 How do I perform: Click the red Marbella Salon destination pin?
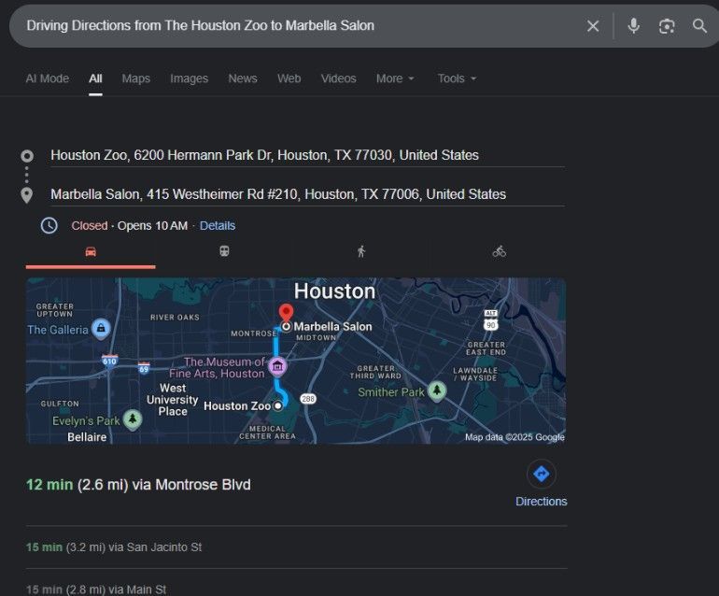[x=286, y=313]
